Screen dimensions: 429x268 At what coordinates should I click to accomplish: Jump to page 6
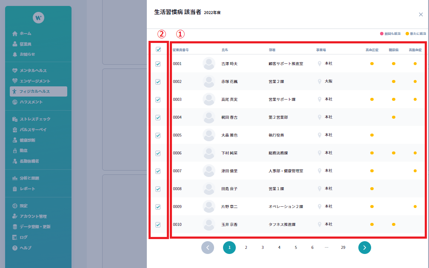[312, 248]
